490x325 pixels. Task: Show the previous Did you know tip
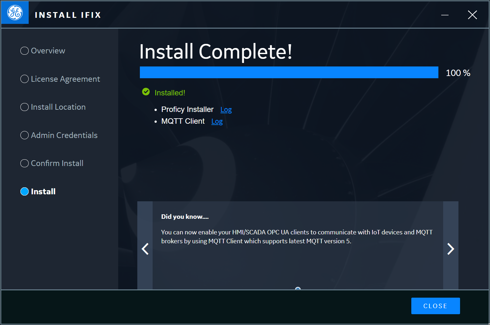pyautogui.click(x=145, y=249)
